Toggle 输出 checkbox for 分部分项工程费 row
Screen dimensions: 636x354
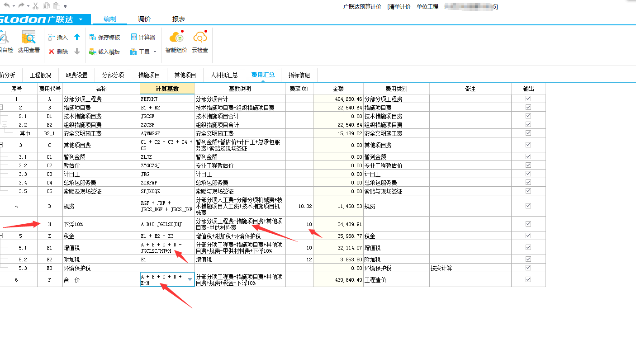(x=528, y=99)
